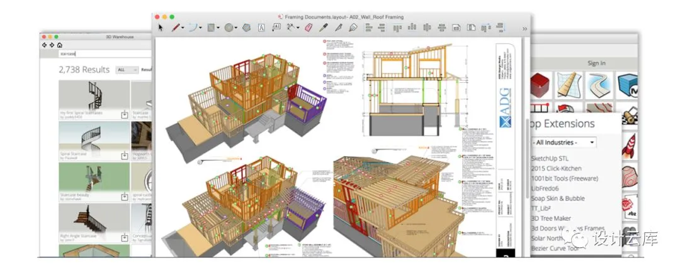Open the TT_Lib² extension link
The image size is (680, 268).
click(x=541, y=208)
